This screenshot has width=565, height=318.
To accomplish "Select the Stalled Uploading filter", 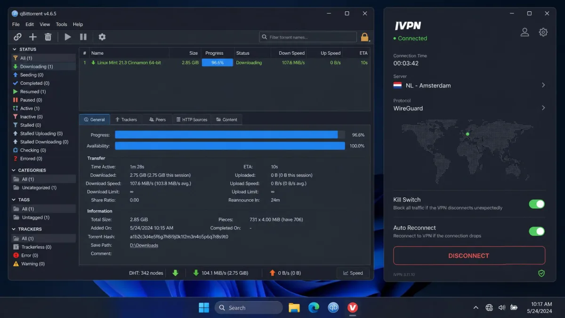I will coord(44,133).
